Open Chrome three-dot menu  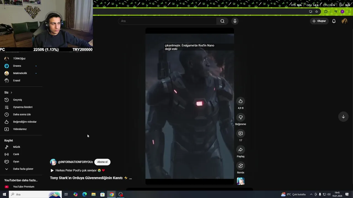tap(349, 12)
